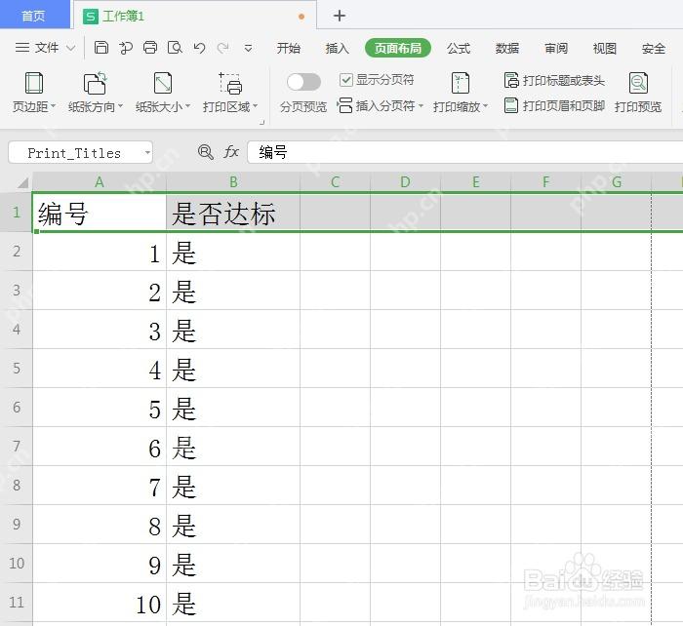Click the ribbon 打印预览 icon
683x626 pixels.
click(x=638, y=83)
